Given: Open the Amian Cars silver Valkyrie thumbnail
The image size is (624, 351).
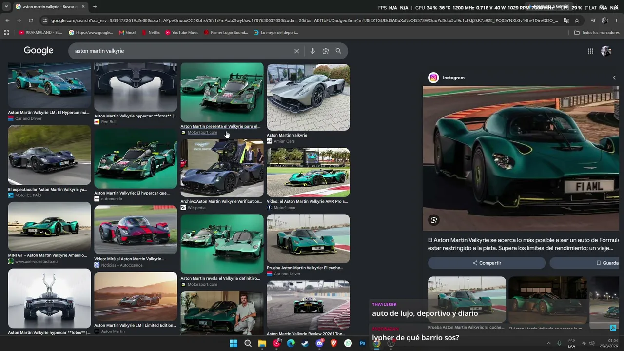Looking at the screenshot, I should (x=308, y=97).
